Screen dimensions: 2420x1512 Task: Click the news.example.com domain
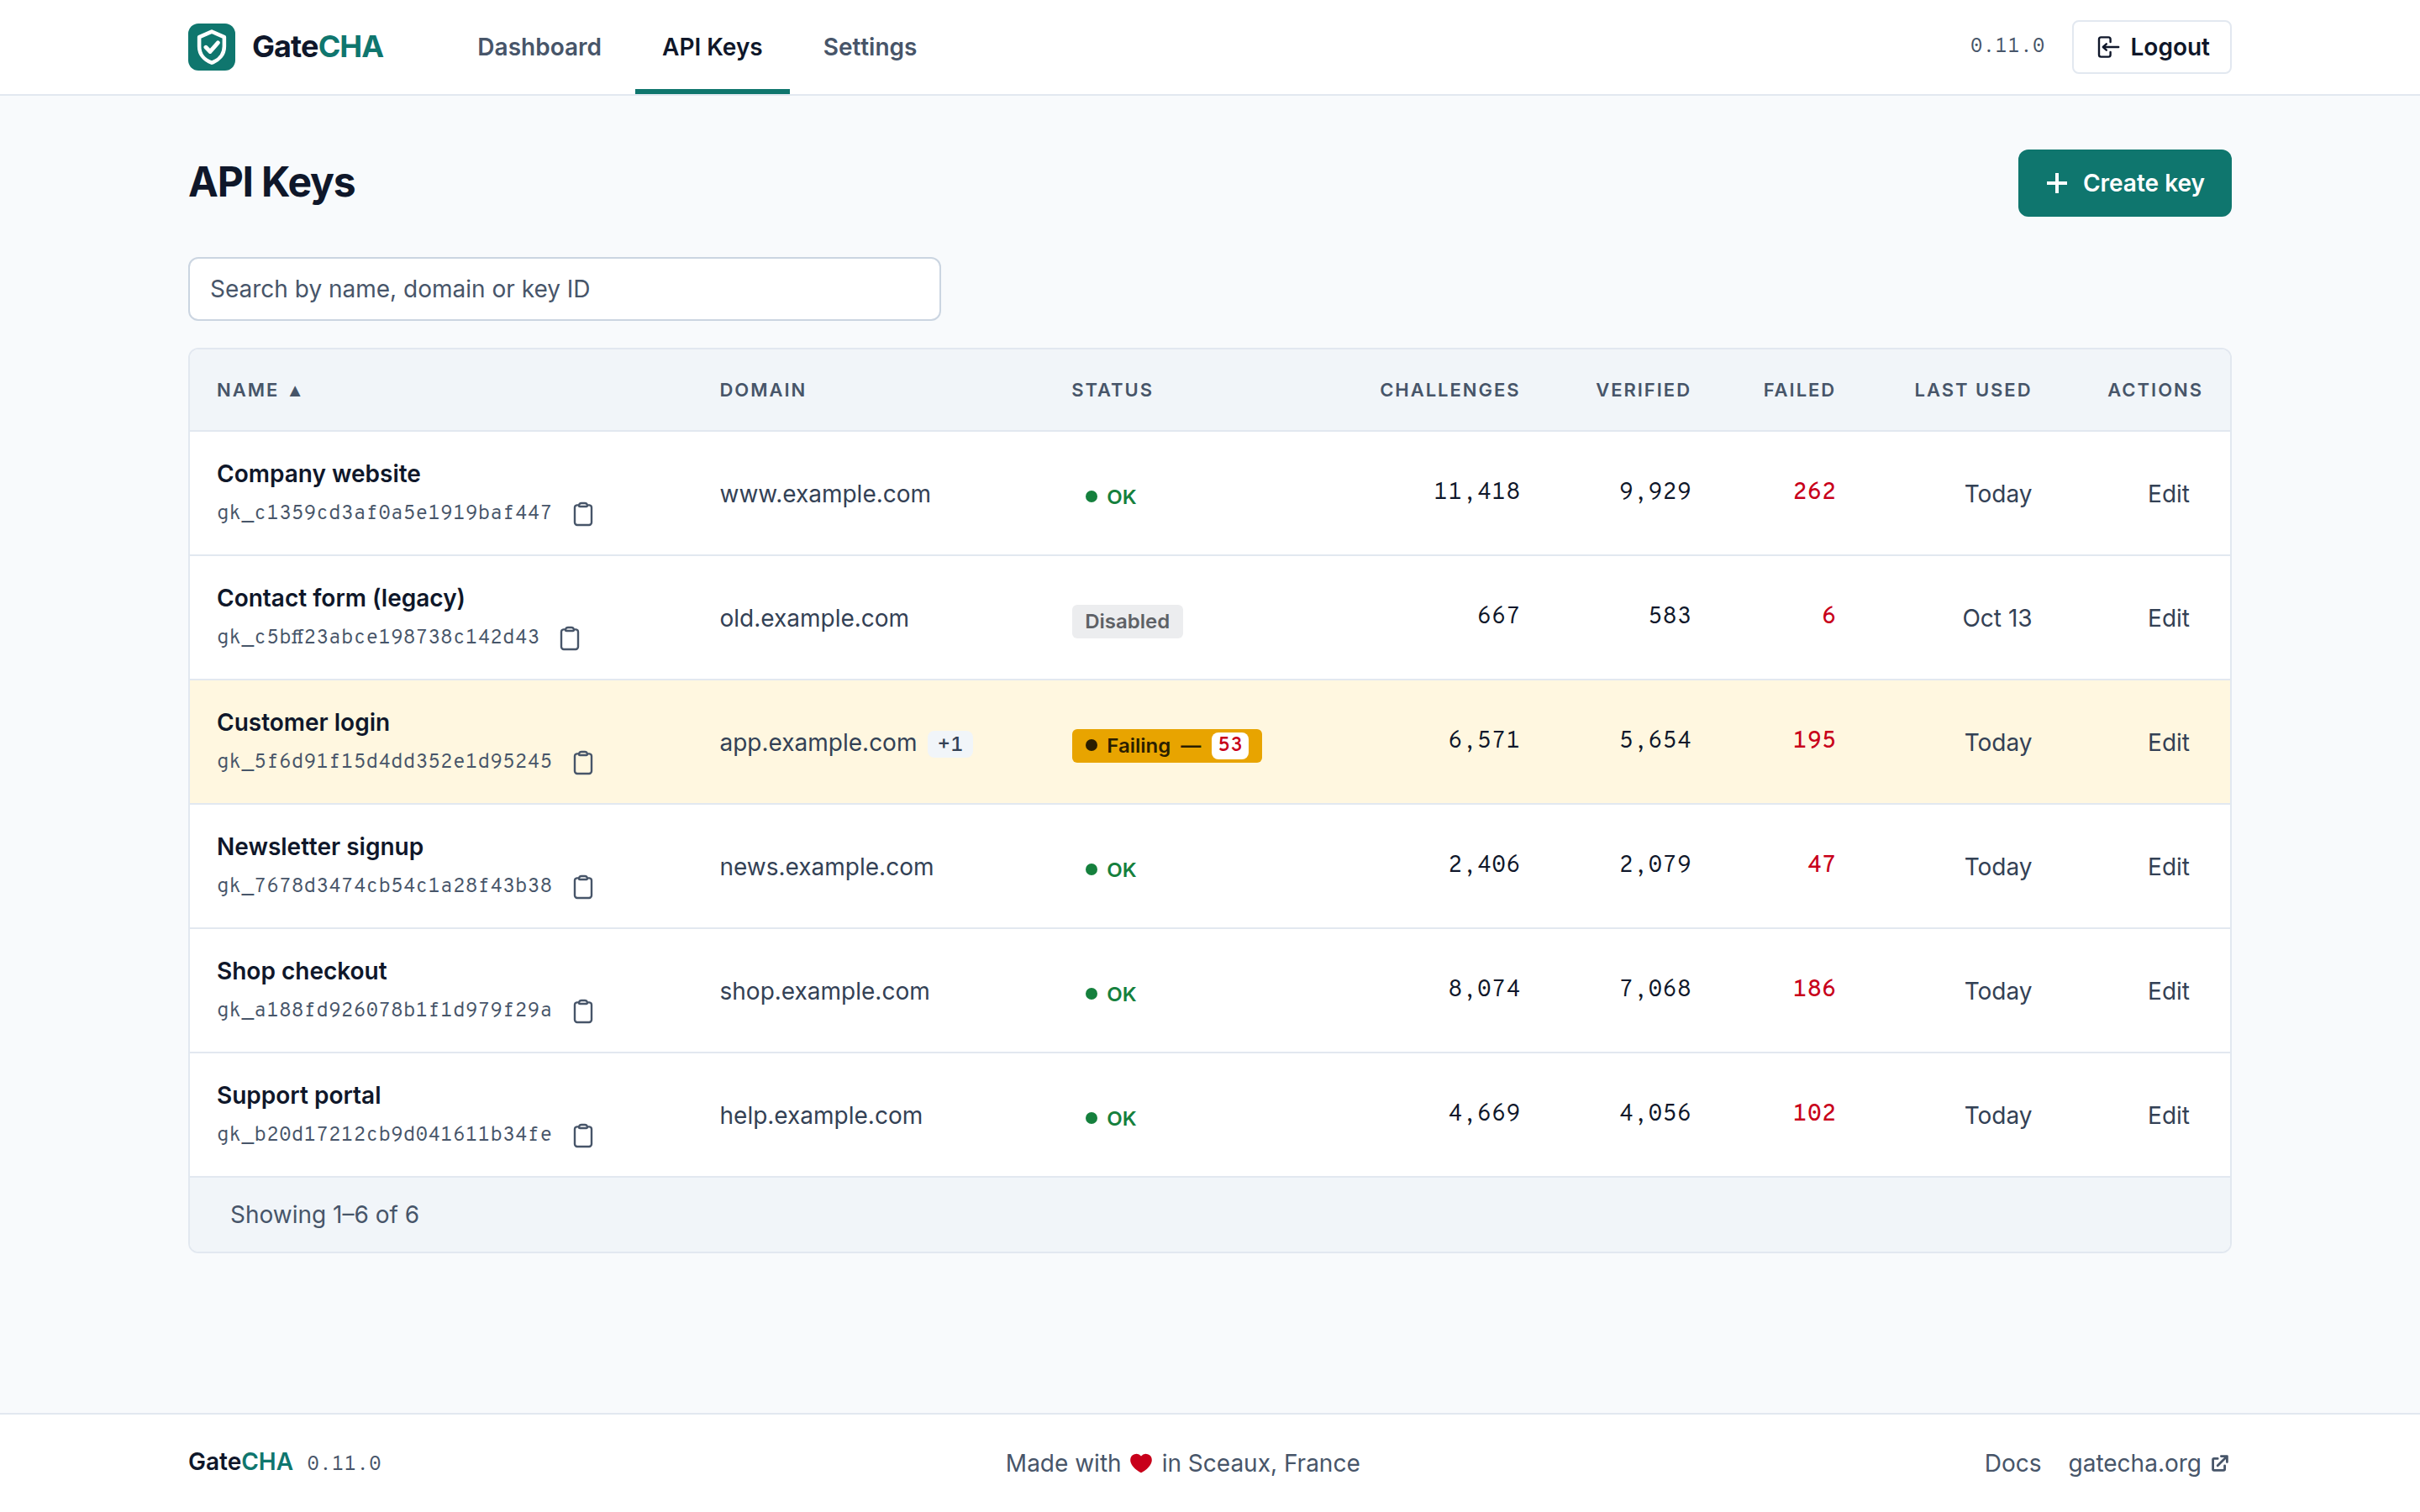[x=826, y=867]
